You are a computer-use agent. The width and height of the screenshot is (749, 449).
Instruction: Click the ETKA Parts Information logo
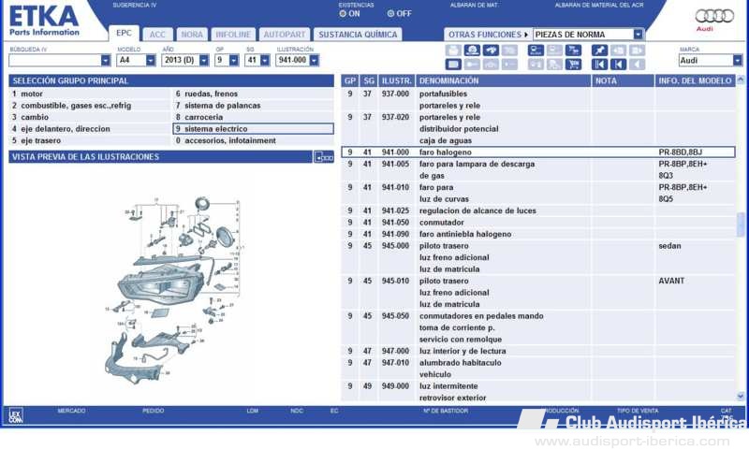point(44,22)
